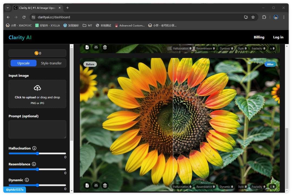292x196 pixels.
Task: Open the browser Extensions puzzle icon
Action: [264, 17]
